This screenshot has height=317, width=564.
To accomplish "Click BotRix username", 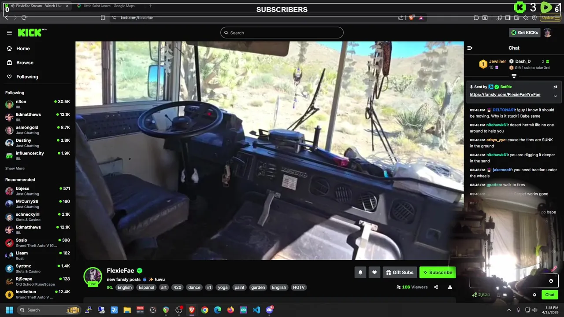I will 506,87.
